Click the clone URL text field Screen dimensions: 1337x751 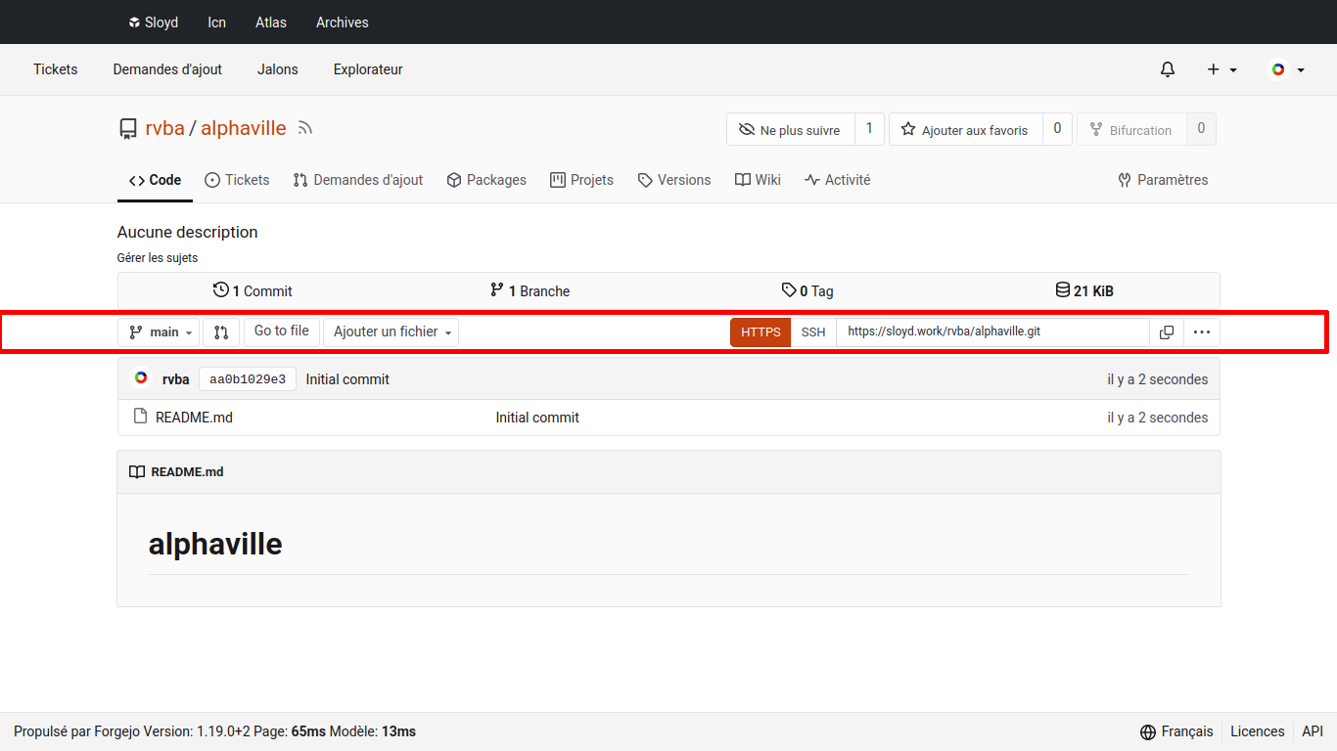pyautogui.click(x=991, y=332)
